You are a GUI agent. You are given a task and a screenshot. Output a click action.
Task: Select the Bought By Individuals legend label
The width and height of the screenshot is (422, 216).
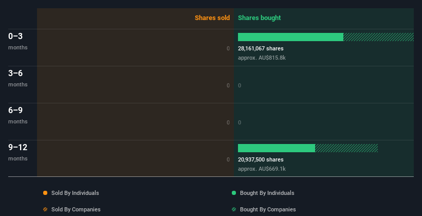point(267,193)
